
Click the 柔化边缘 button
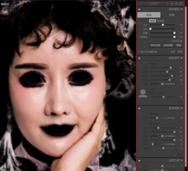(155, 45)
